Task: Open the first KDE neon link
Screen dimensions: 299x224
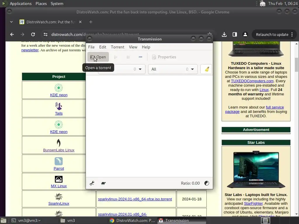Action: 59,95
